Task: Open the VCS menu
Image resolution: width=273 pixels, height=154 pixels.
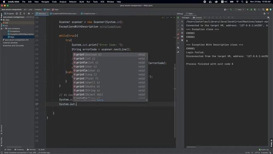Action: 102,2
